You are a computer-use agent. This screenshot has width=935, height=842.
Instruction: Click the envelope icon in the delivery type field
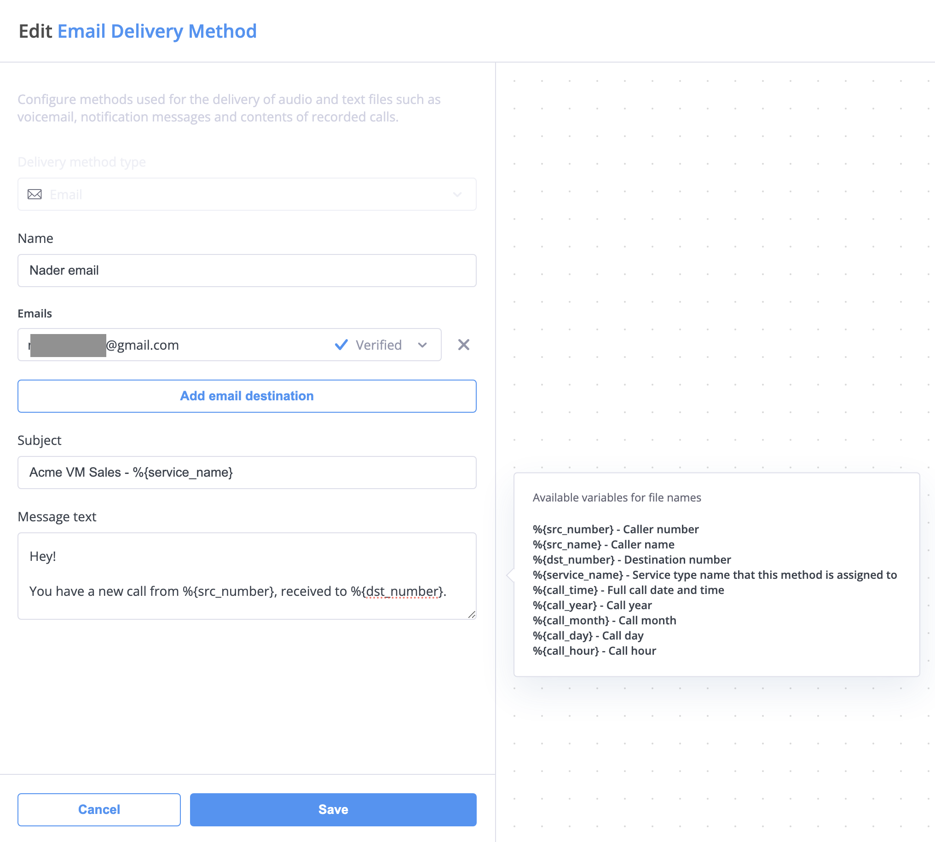[x=35, y=194]
